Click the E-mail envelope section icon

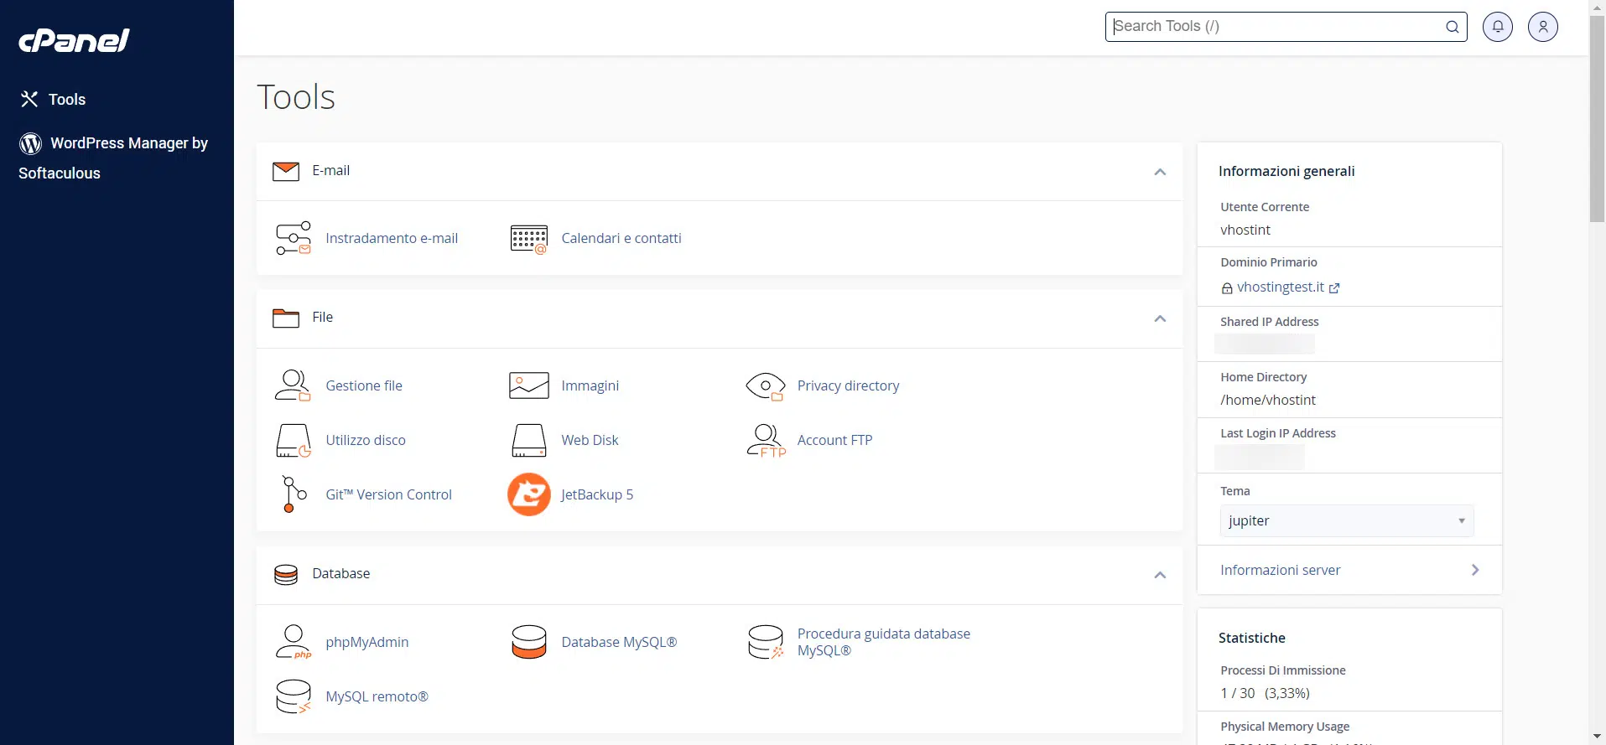286,171
